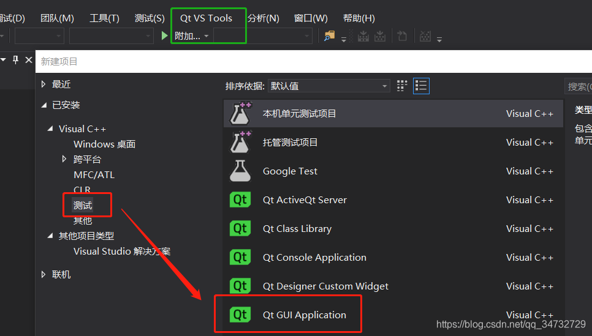Switch to medium icons list view
The height and width of the screenshot is (336, 592).
[x=421, y=86]
